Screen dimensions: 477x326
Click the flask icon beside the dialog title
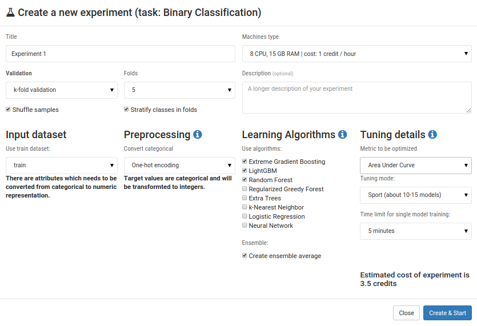pyautogui.click(x=10, y=12)
